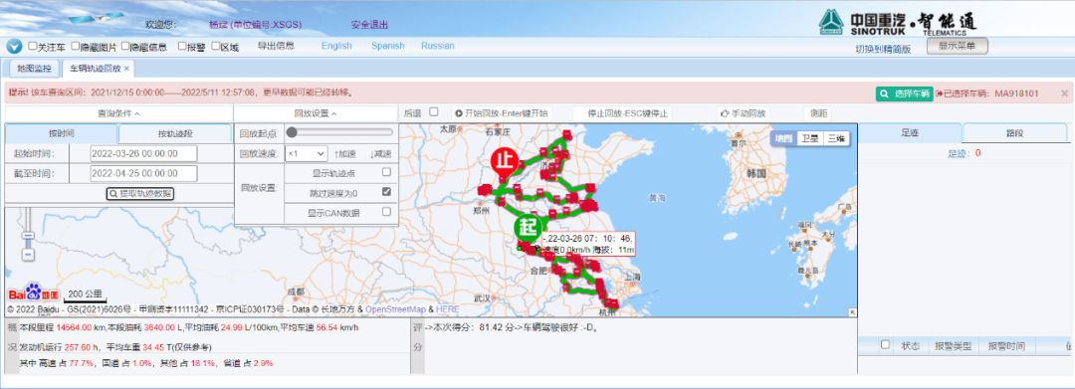Click the green 选择车辆 button
The height and width of the screenshot is (389, 1075).
pyautogui.click(x=904, y=94)
